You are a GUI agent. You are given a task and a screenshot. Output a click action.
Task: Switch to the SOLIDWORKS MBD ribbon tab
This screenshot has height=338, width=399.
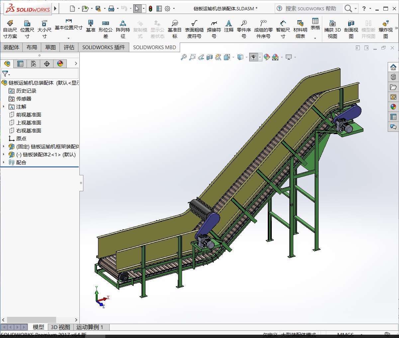154,47
